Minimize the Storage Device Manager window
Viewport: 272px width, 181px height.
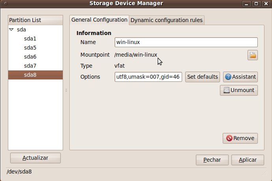(x=246, y=4)
